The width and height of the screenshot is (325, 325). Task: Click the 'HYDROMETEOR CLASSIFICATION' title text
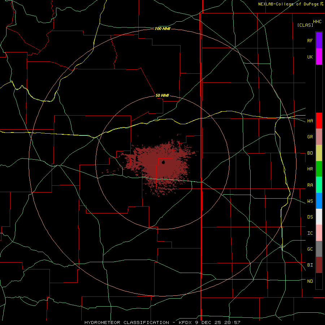pyautogui.click(x=127, y=322)
